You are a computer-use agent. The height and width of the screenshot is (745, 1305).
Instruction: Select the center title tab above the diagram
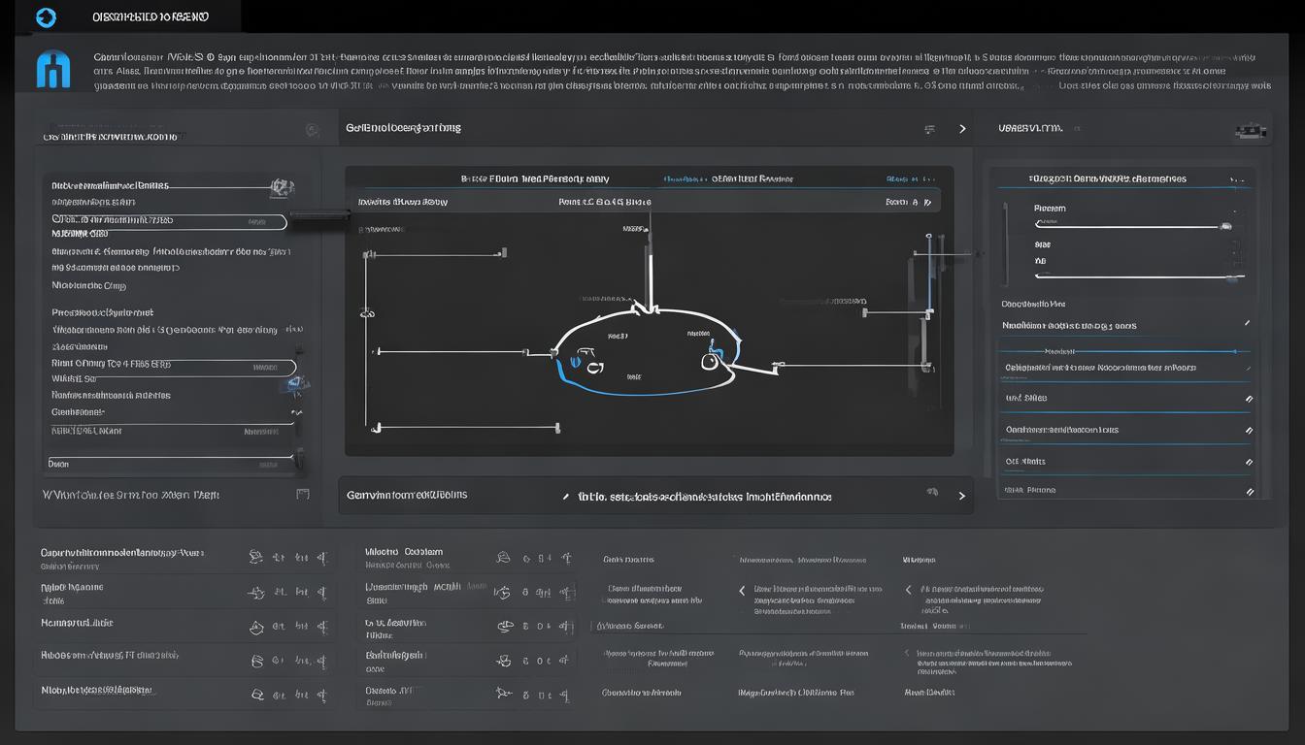click(535, 179)
